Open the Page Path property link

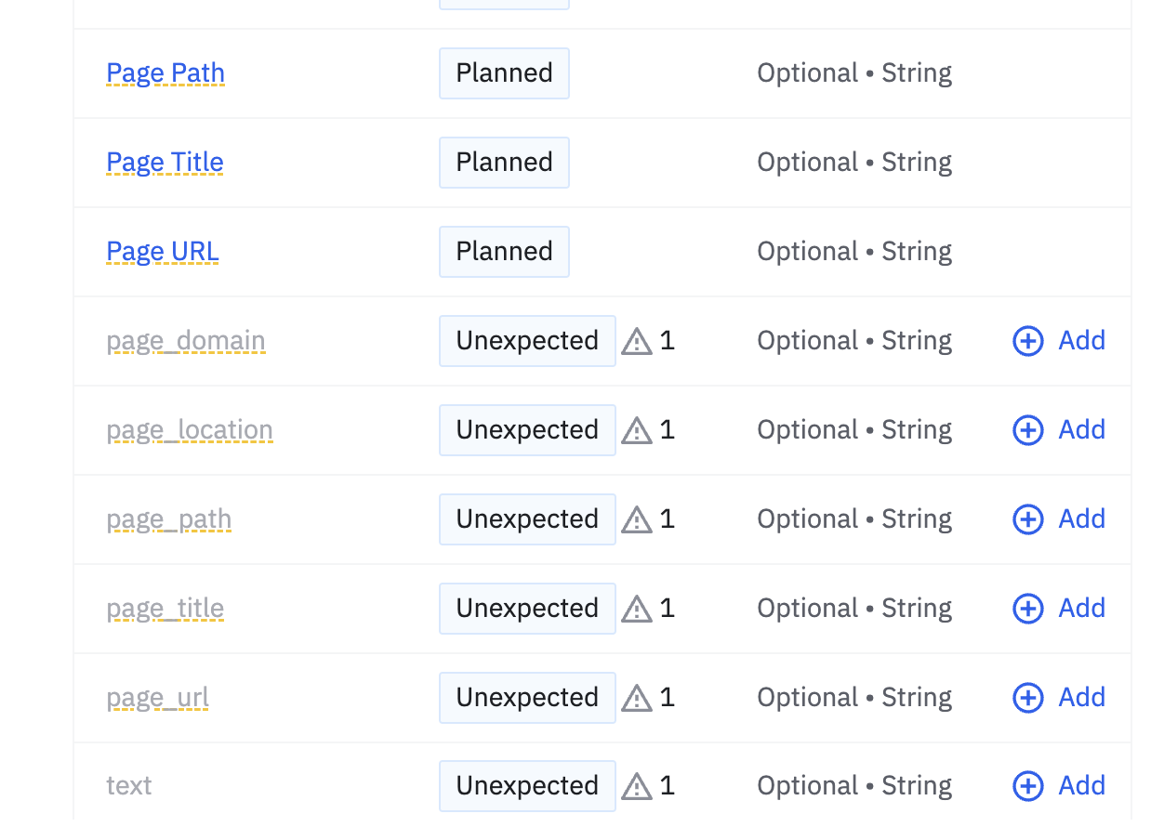165,73
